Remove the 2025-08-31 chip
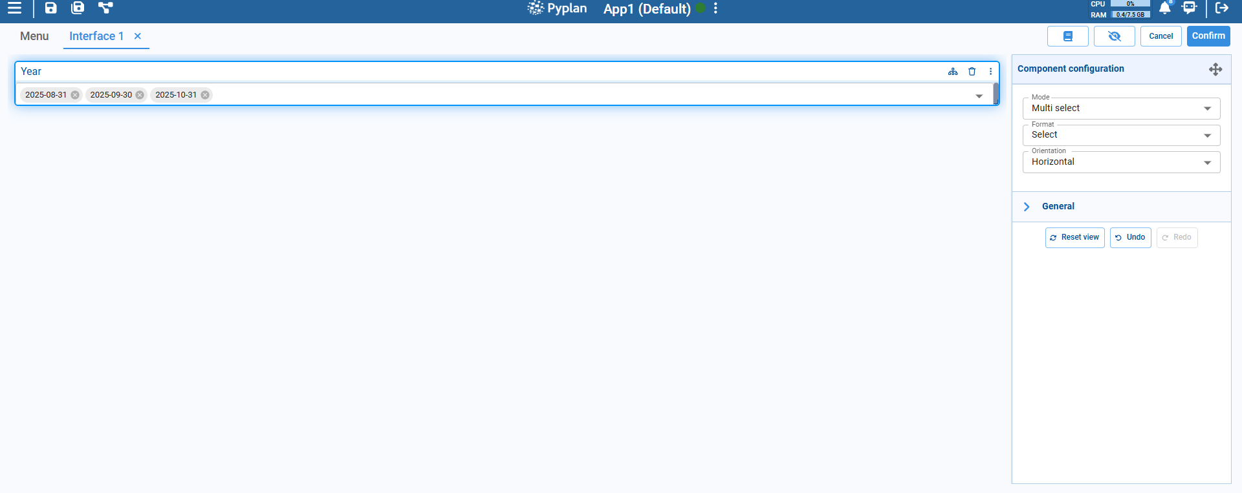The image size is (1242, 493). (x=75, y=95)
